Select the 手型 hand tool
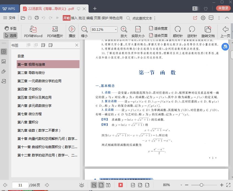This screenshot has width=233, height=191. 10,28
